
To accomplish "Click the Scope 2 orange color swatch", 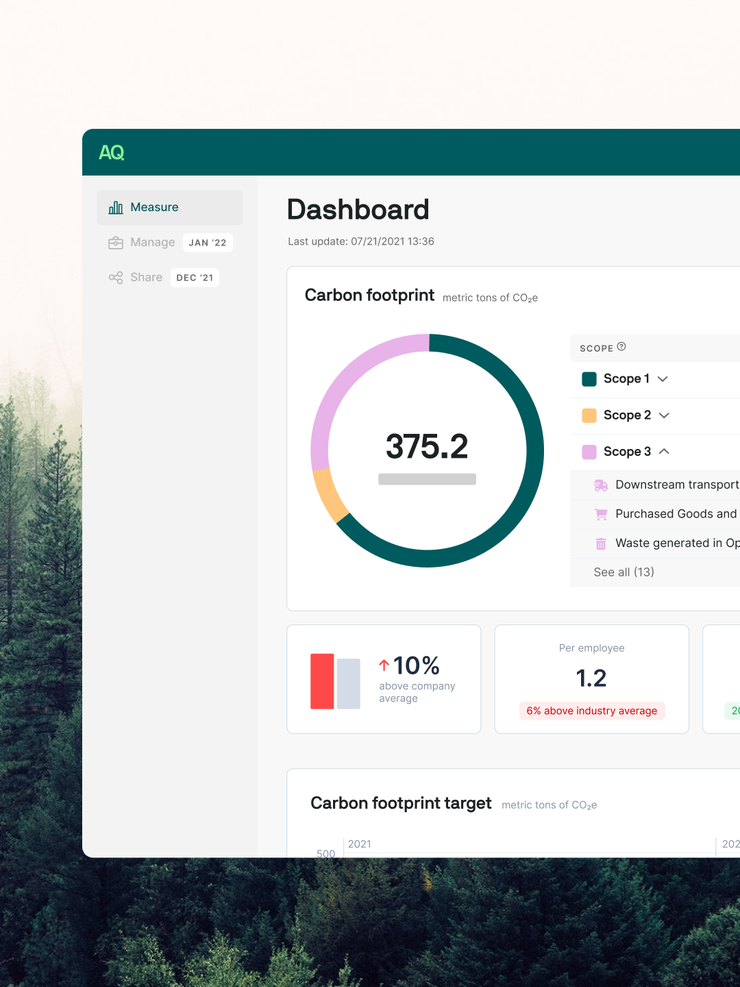I will click(x=589, y=415).
